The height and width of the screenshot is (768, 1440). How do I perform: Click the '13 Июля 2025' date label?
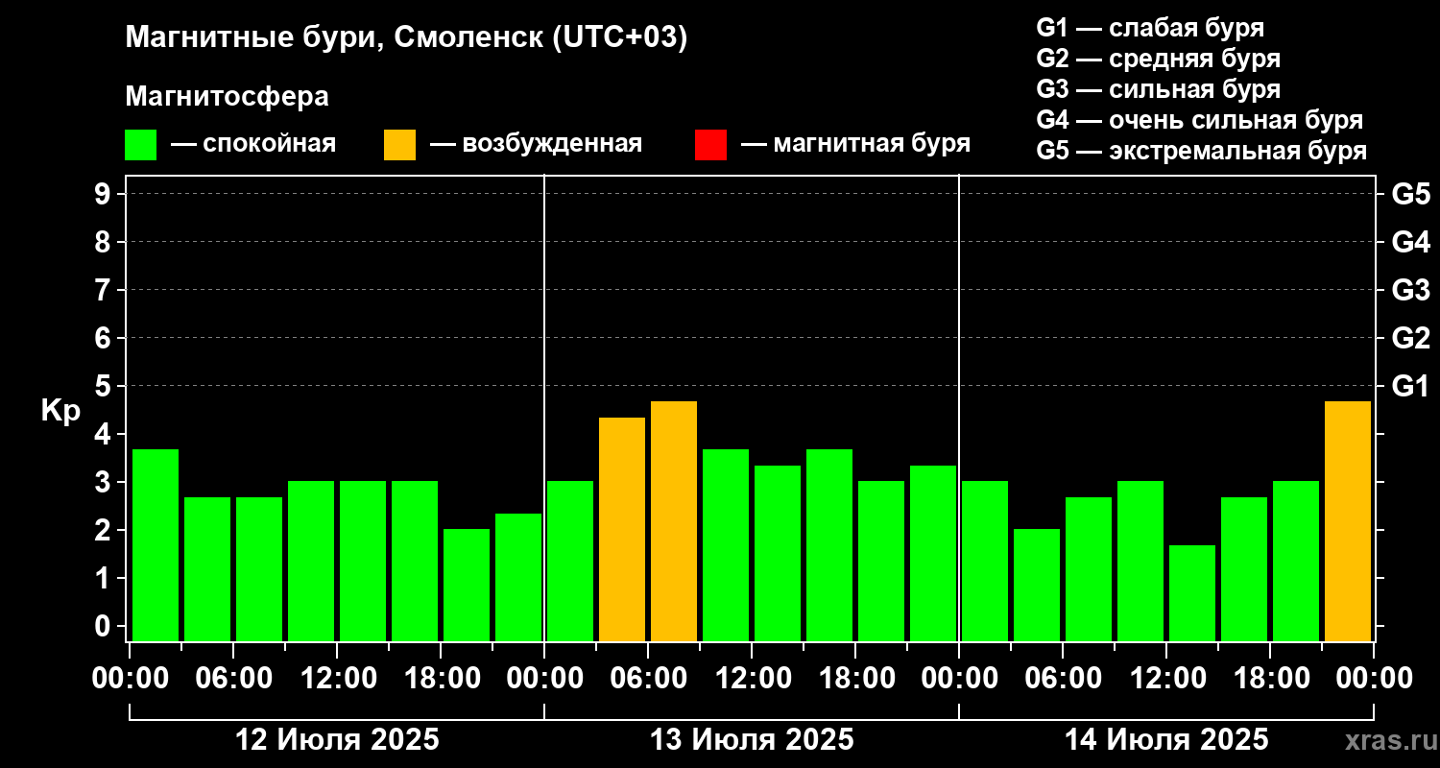[752, 740]
